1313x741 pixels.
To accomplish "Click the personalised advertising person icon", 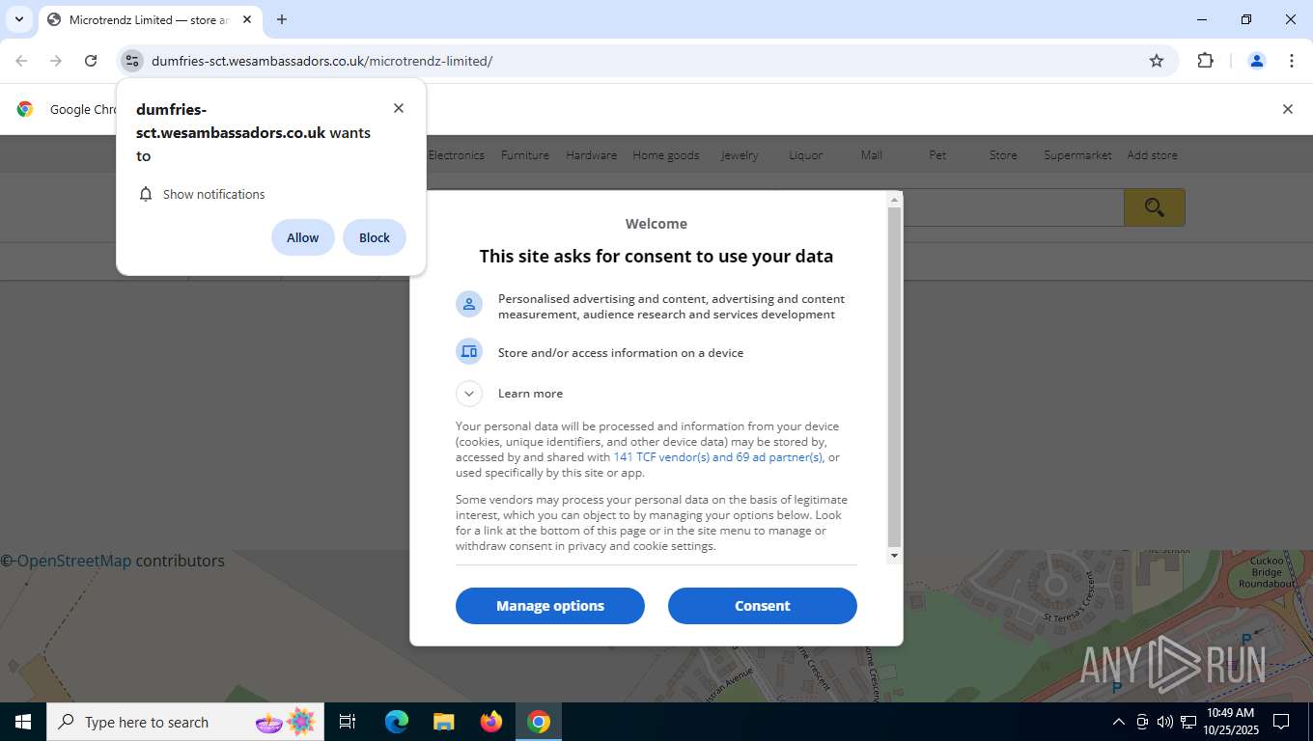I will coord(469,304).
